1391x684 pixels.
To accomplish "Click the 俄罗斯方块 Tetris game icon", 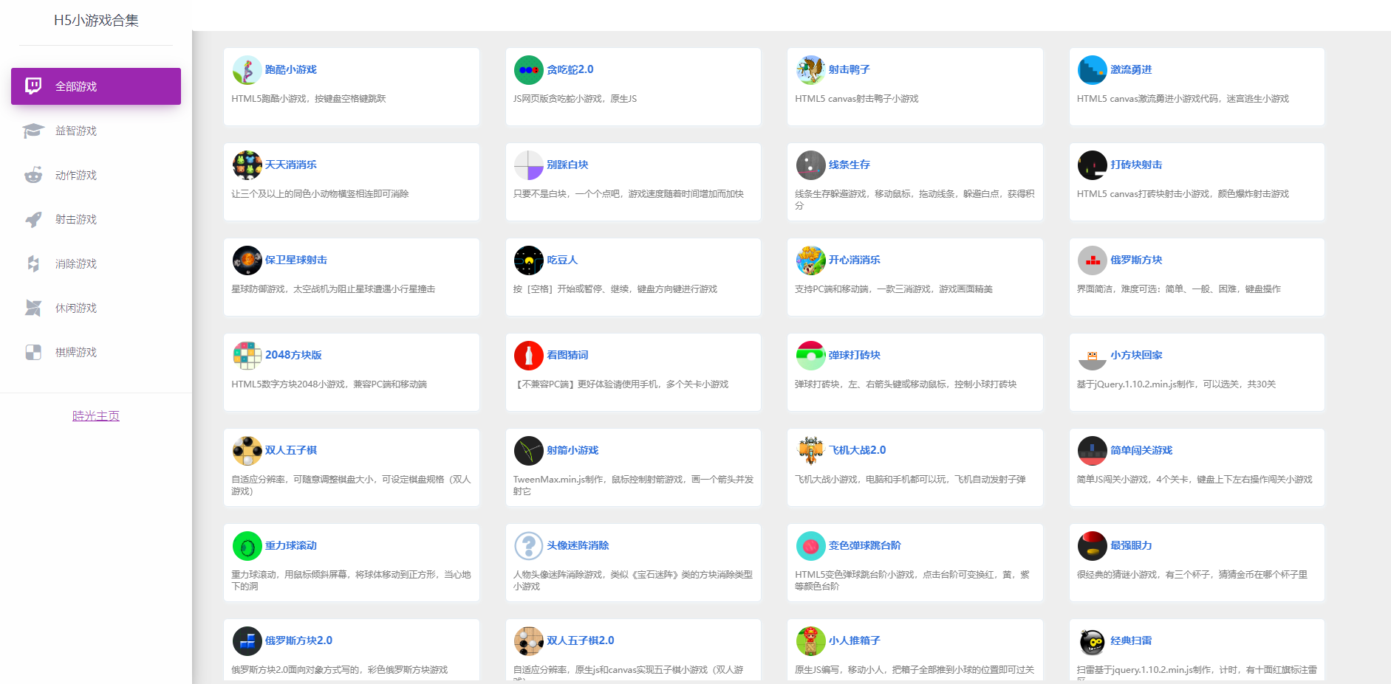I will [1092, 260].
